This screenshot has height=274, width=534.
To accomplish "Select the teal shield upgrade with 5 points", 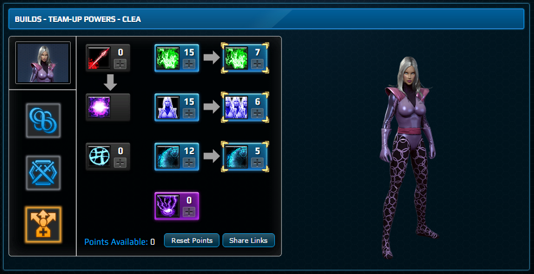I will pyautogui.click(x=236, y=156).
